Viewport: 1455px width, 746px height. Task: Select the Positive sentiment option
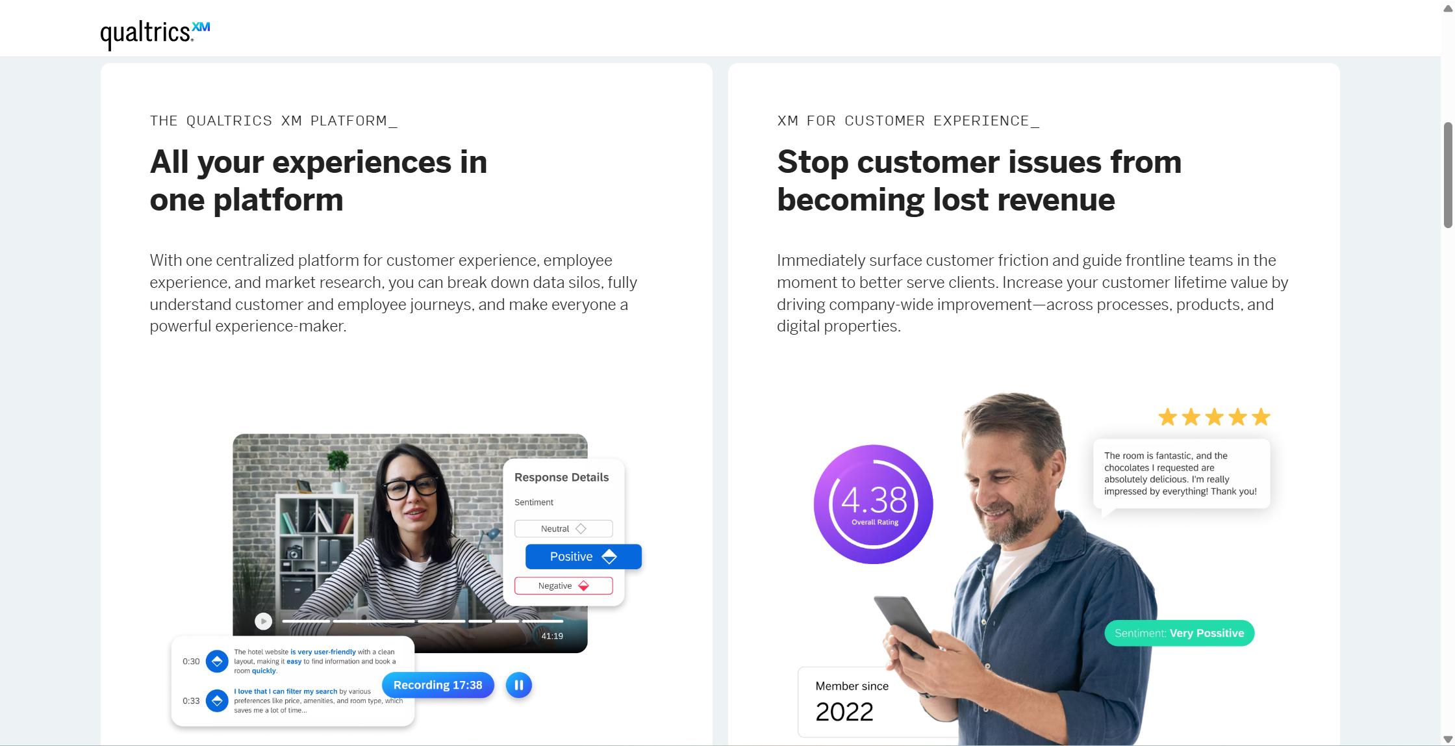tap(583, 557)
